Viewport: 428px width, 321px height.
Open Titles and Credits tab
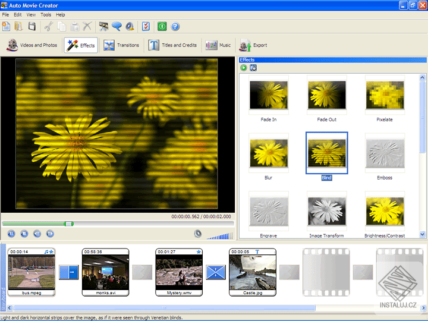172,45
